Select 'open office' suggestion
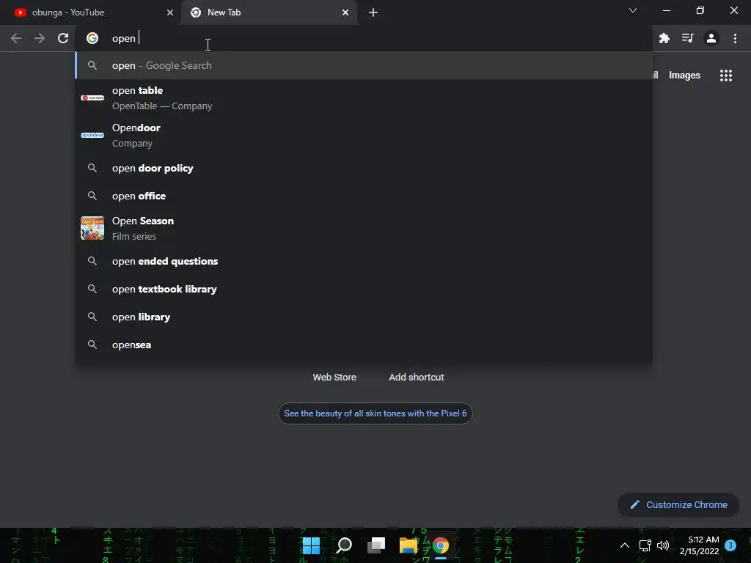The width and height of the screenshot is (751, 563). [364, 196]
